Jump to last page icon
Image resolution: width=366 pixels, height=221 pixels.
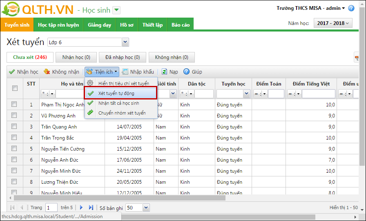(91, 207)
